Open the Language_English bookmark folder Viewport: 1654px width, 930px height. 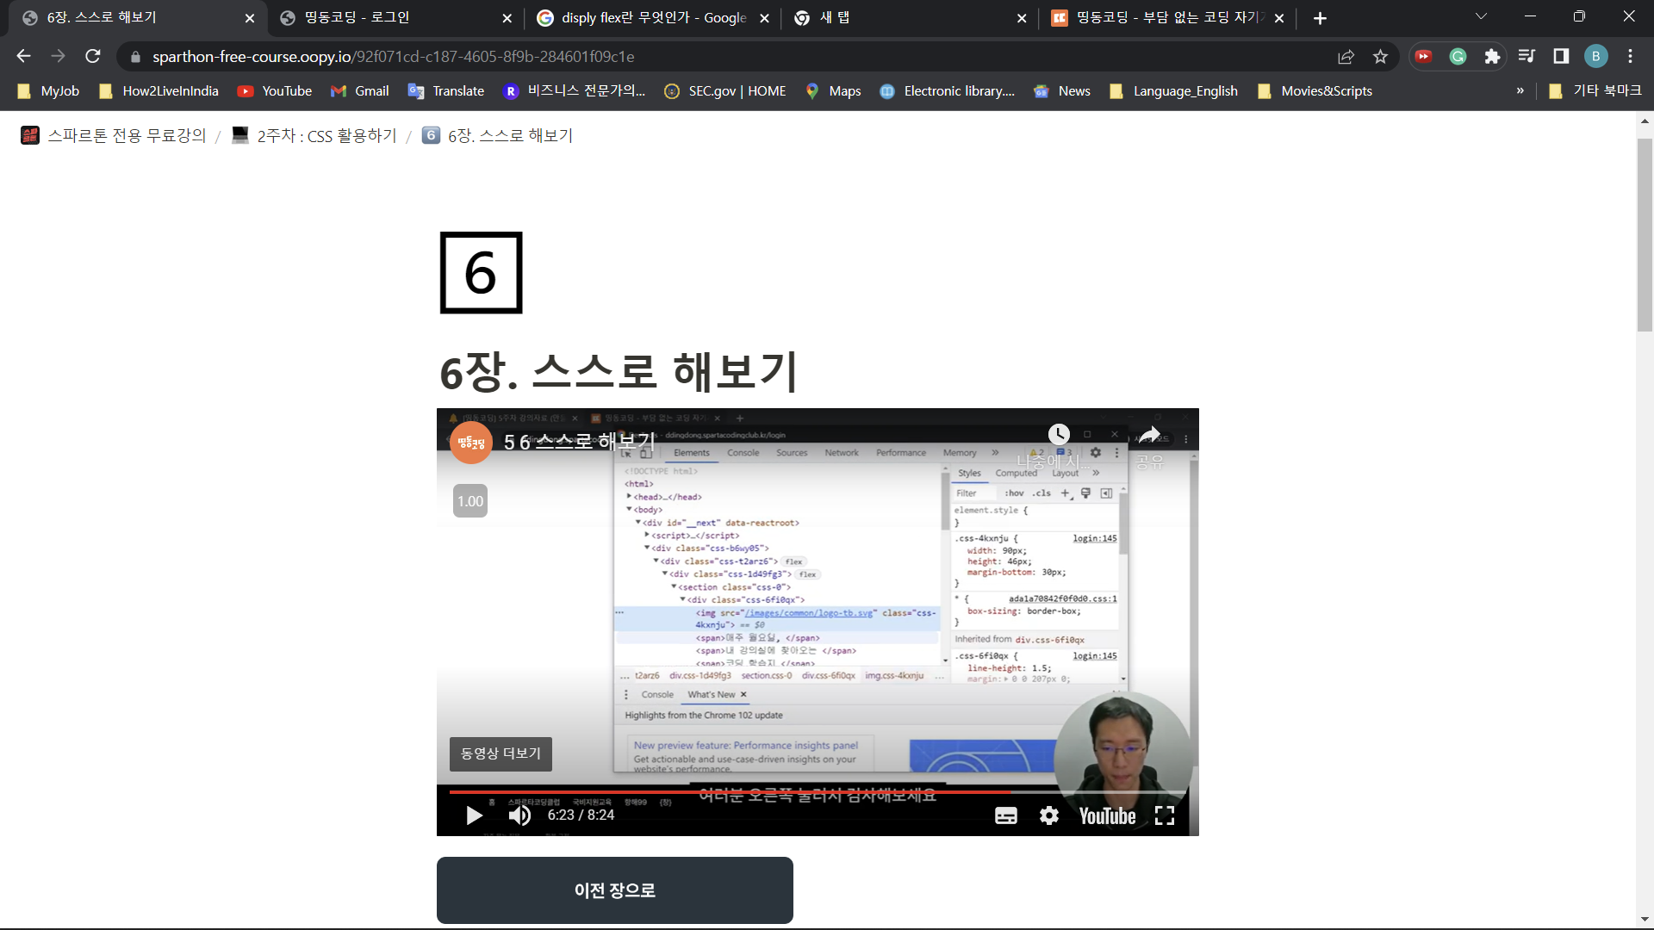pyautogui.click(x=1174, y=90)
